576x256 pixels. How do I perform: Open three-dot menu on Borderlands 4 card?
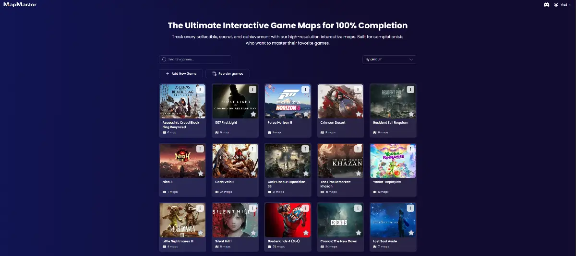305,209
